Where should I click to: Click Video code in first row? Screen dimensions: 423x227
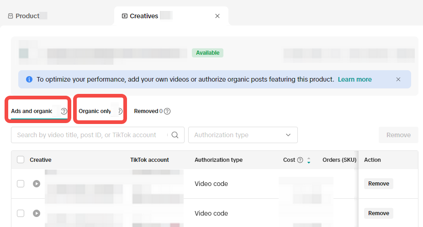(x=211, y=184)
